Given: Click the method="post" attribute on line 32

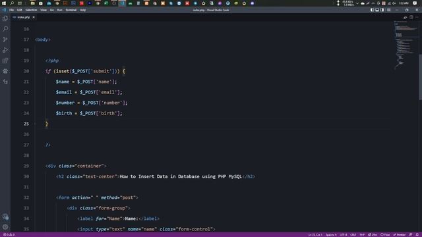Looking at the screenshot, I should pyautogui.click(x=118, y=197).
